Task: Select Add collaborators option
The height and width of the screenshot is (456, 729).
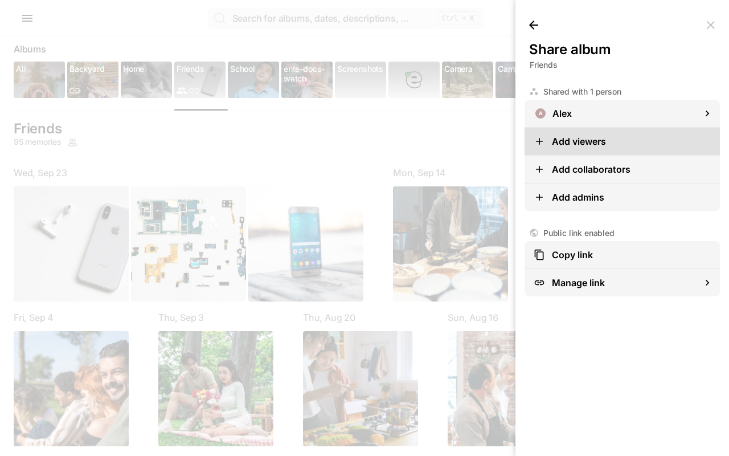Action: [x=622, y=169]
